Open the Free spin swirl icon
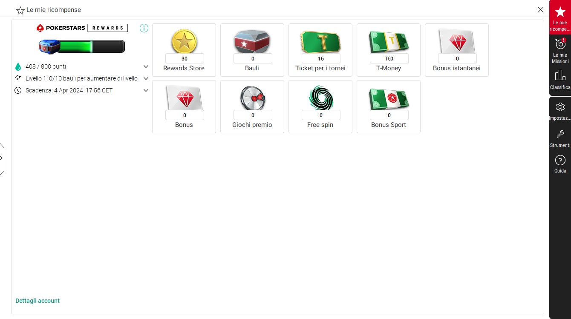571x319 pixels. point(320,98)
